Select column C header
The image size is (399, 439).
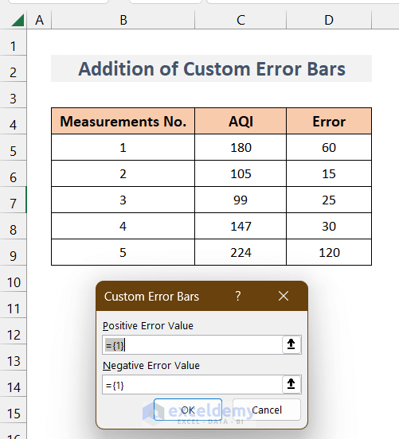(x=241, y=20)
